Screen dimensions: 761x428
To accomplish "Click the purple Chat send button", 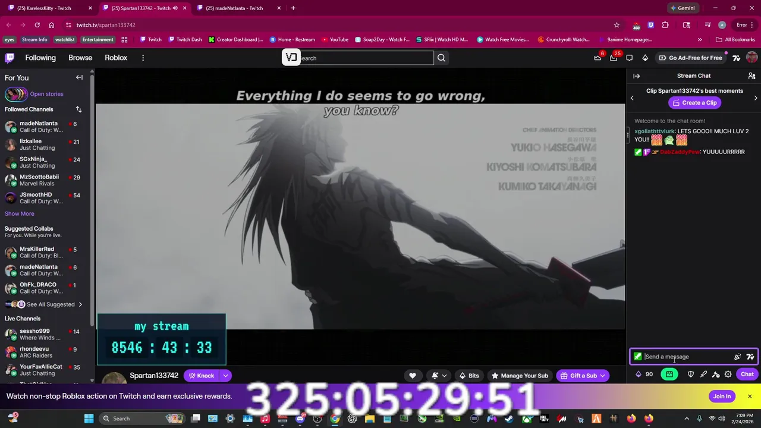I will (x=747, y=374).
